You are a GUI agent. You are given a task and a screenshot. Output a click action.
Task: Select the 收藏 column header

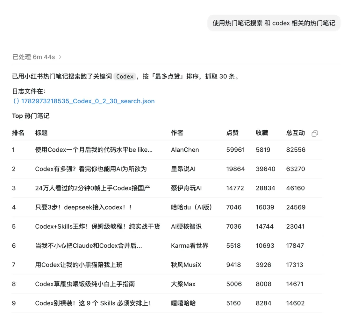[x=262, y=133]
